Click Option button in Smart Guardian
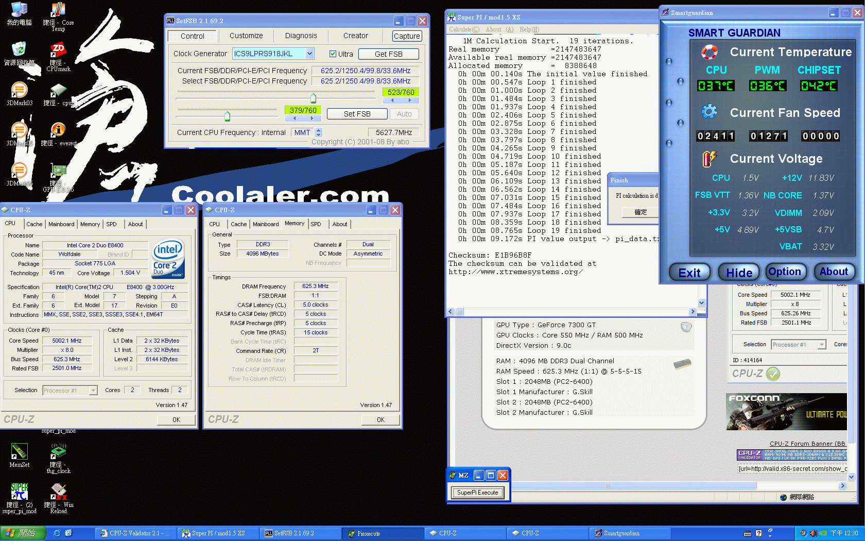 point(785,272)
